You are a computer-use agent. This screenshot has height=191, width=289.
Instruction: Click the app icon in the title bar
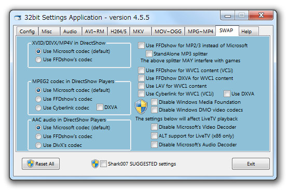click(18, 18)
